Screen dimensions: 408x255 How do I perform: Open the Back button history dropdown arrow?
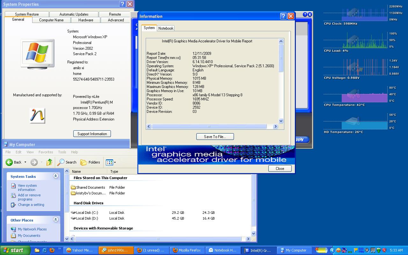[x=25, y=162]
